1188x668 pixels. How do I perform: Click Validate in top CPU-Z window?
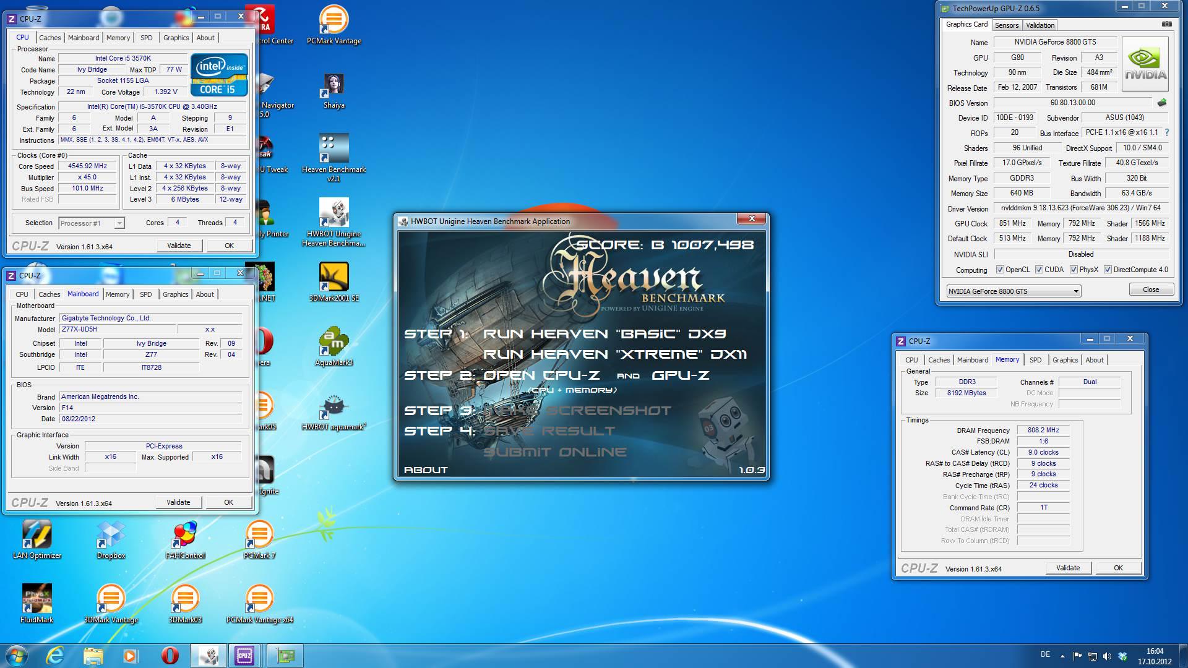coord(179,246)
